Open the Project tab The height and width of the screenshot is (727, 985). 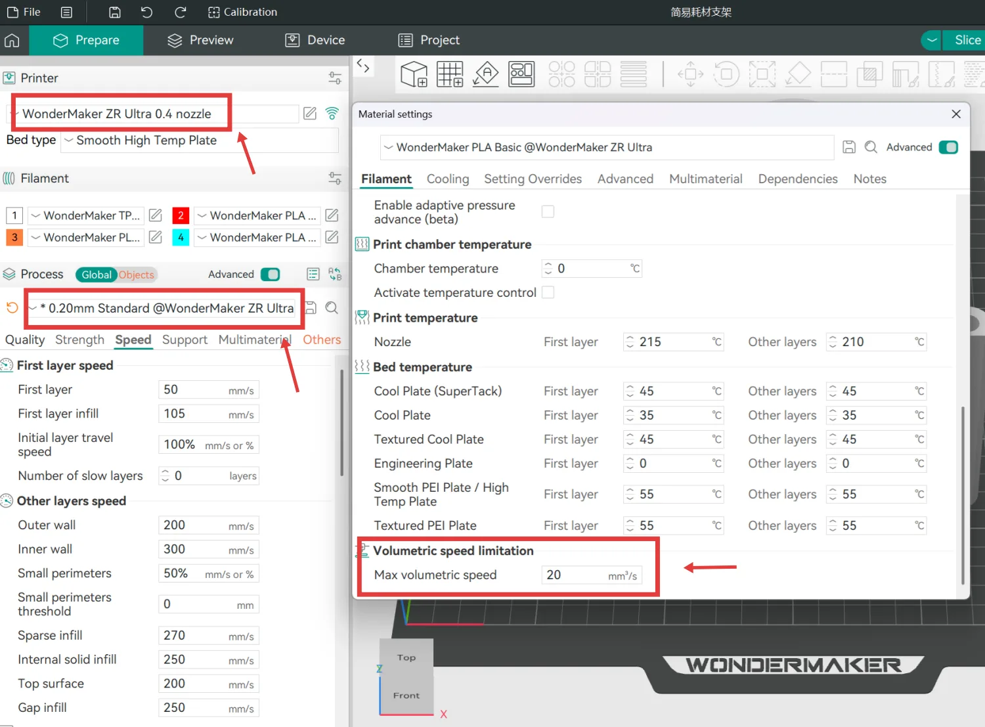point(429,40)
